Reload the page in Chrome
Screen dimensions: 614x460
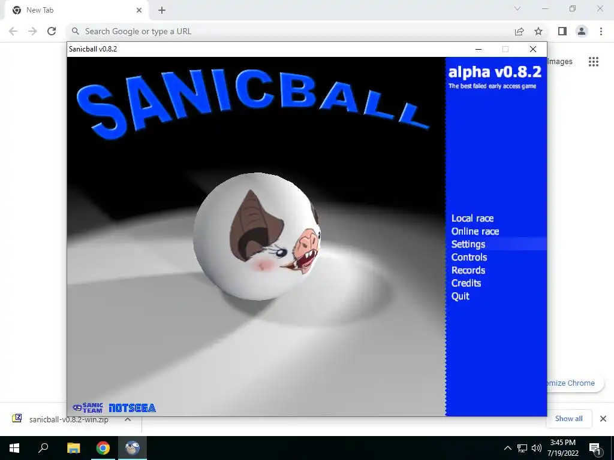point(52,31)
